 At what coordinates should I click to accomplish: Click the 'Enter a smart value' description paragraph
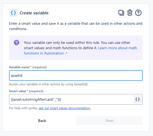click(76, 26)
